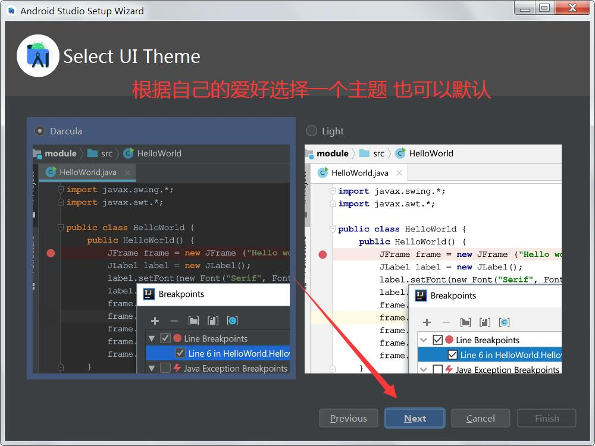This screenshot has height=446, width=595.
Task: Toggle Line Breakpoints checkbox in Darcula preview
Action: [x=165, y=338]
